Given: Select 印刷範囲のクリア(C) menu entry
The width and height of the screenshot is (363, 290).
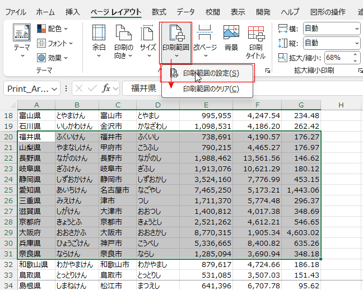Looking at the screenshot, I should pos(207,89).
